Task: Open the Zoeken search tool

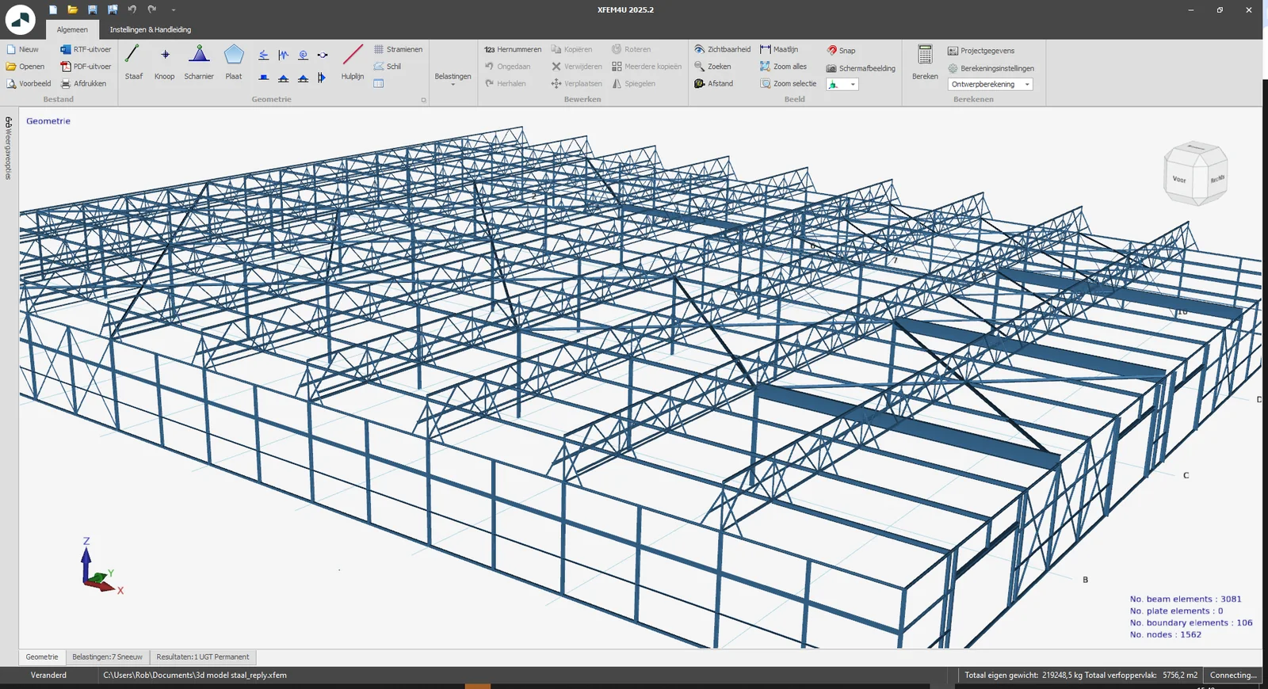Action: pyautogui.click(x=712, y=67)
